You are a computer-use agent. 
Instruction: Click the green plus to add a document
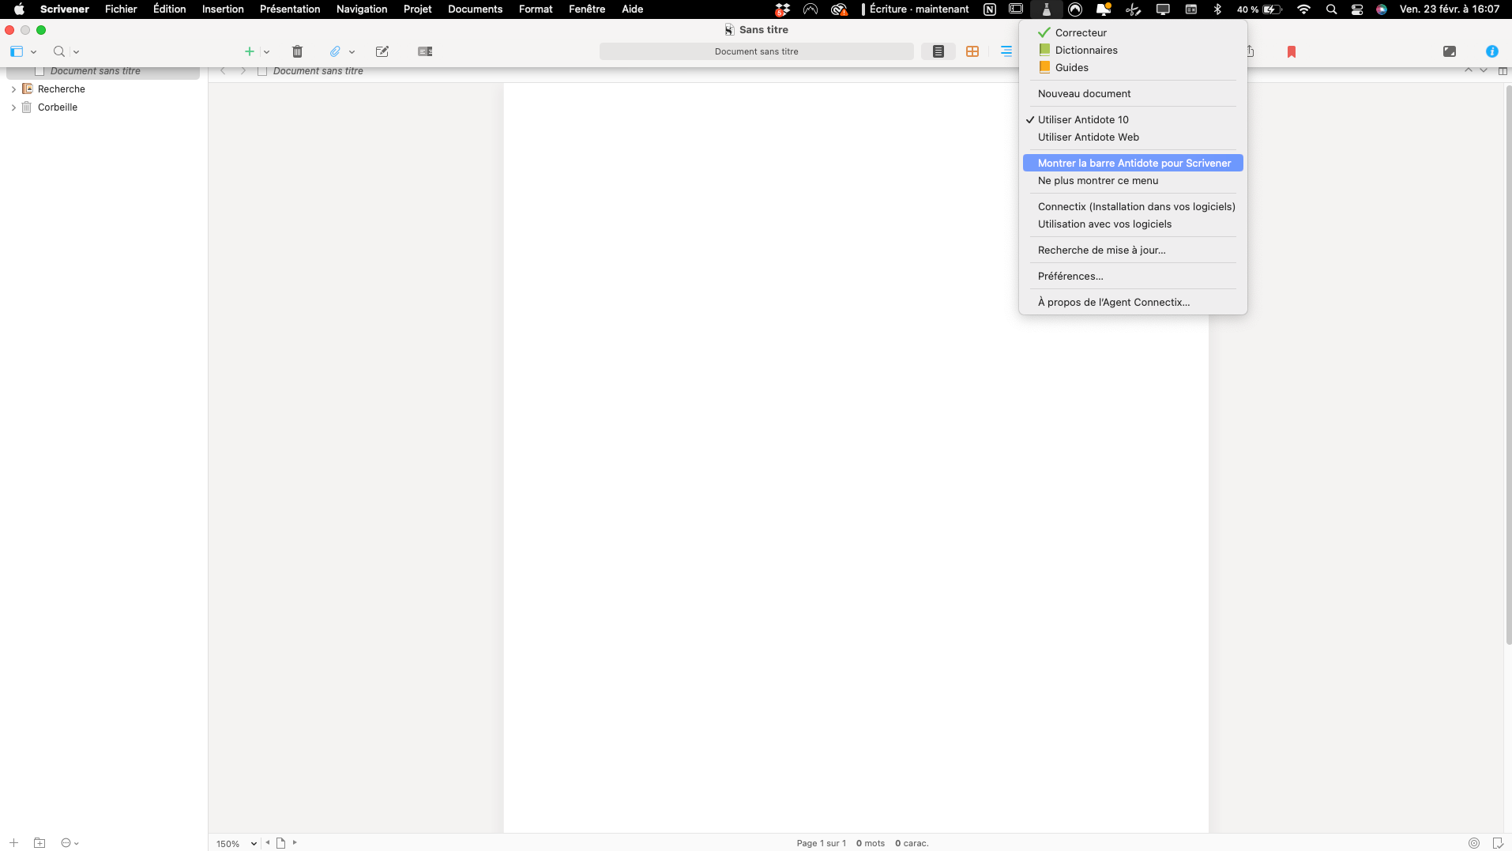(250, 51)
